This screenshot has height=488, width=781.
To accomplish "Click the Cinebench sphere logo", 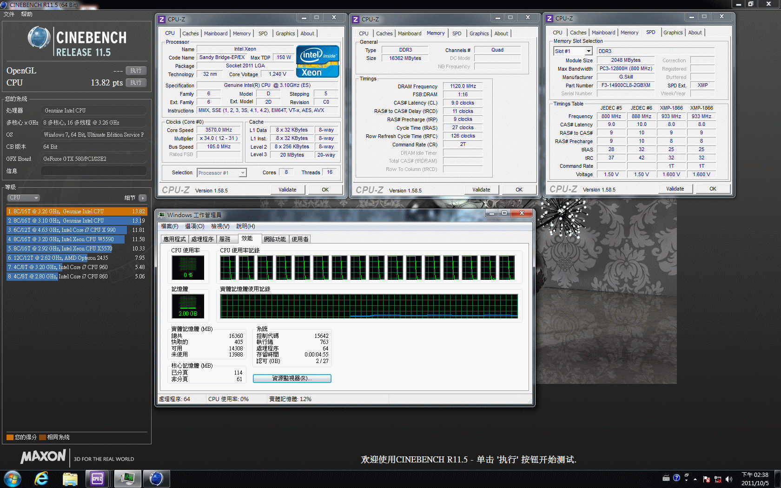I will click(x=39, y=38).
